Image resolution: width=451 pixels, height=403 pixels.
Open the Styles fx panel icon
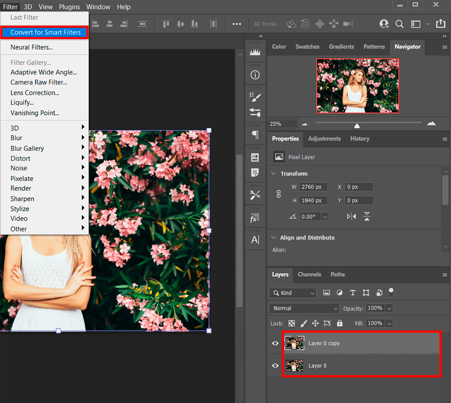[255, 219]
